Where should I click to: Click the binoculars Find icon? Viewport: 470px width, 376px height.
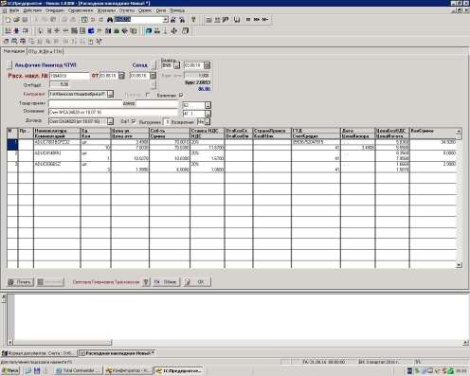click(x=110, y=20)
